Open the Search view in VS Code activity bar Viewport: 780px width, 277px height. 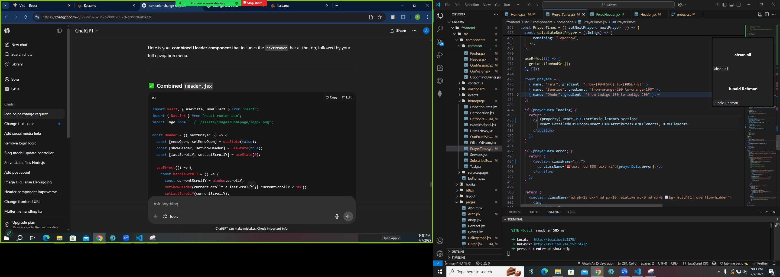pyautogui.click(x=440, y=29)
